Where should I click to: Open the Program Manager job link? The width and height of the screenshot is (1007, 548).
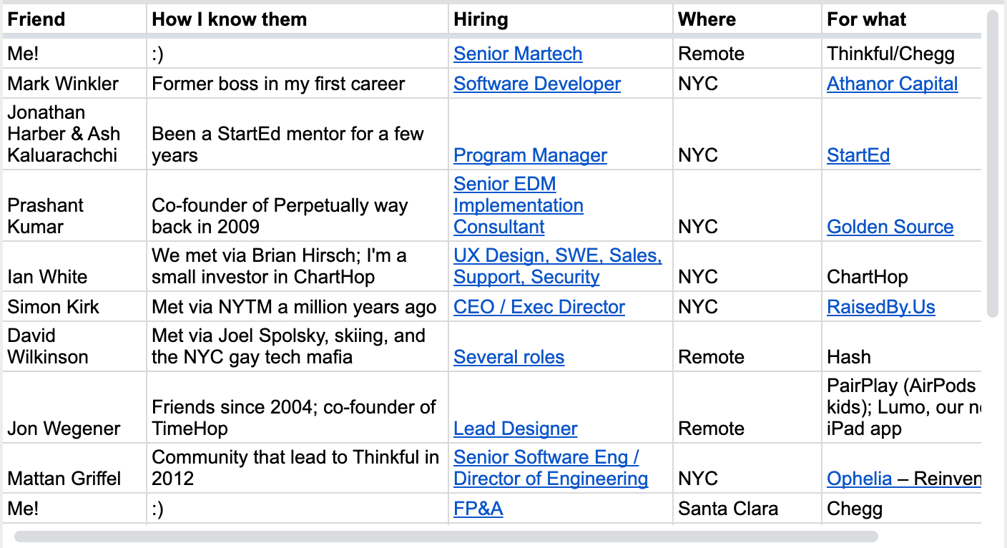[530, 155]
